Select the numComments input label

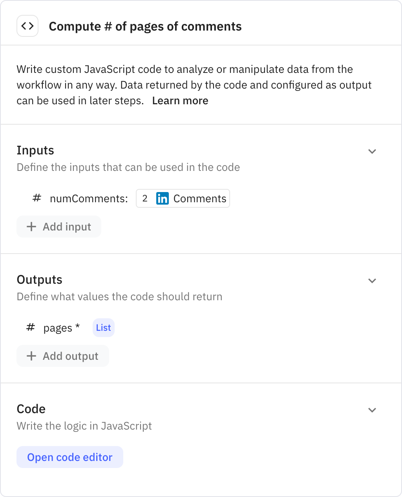pyautogui.click(x=89, y=198)
